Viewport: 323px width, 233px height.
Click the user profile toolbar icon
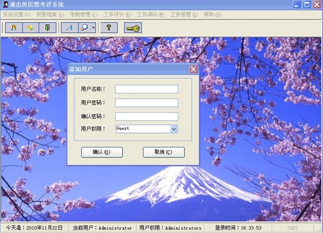click(x=13, y=27)
